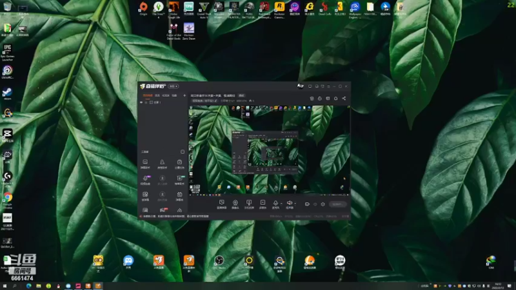The height and width of the screenshot is (290, 516).
Task: Select Curse of the Dead Gods icon
Action: coord(174,32)
